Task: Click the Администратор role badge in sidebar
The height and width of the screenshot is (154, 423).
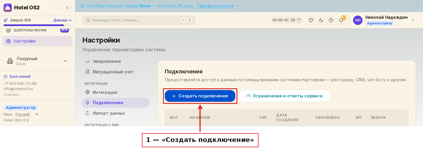Action: pos(21,108)
